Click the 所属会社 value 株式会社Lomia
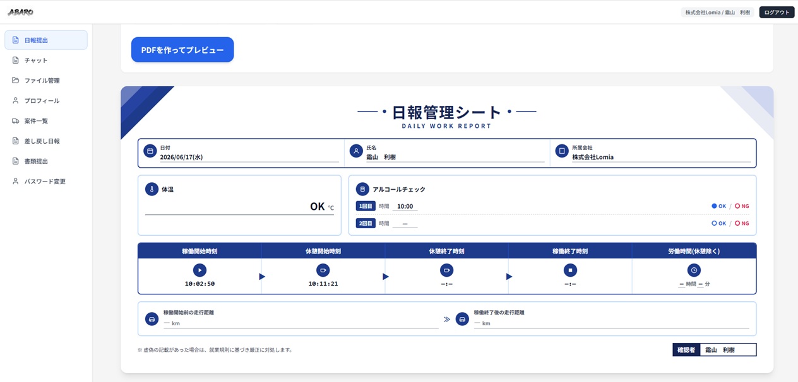Image resolution: width=798 pixels, height=382 pixels. point(593,157)
